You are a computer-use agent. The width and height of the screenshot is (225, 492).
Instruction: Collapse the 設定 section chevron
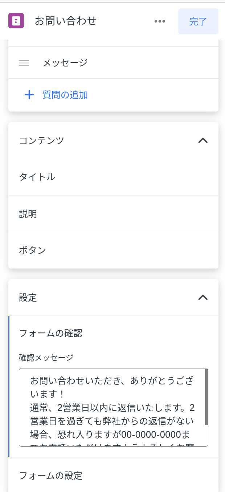(203, 298)
